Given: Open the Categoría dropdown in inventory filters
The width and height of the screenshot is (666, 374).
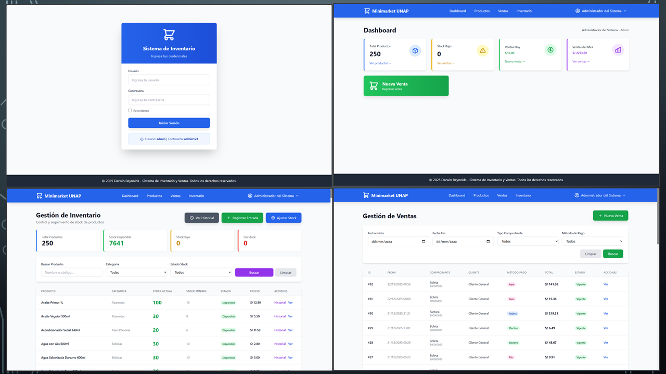Looking at the screenshot, I should (x=136, y=272).
